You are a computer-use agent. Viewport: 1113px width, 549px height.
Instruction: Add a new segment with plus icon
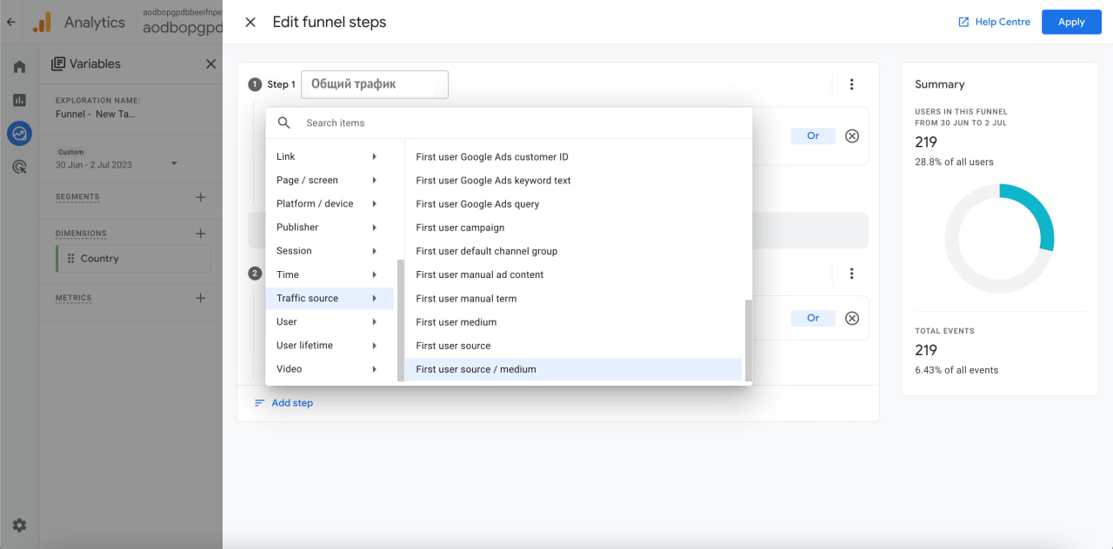[x=201, y=197]
